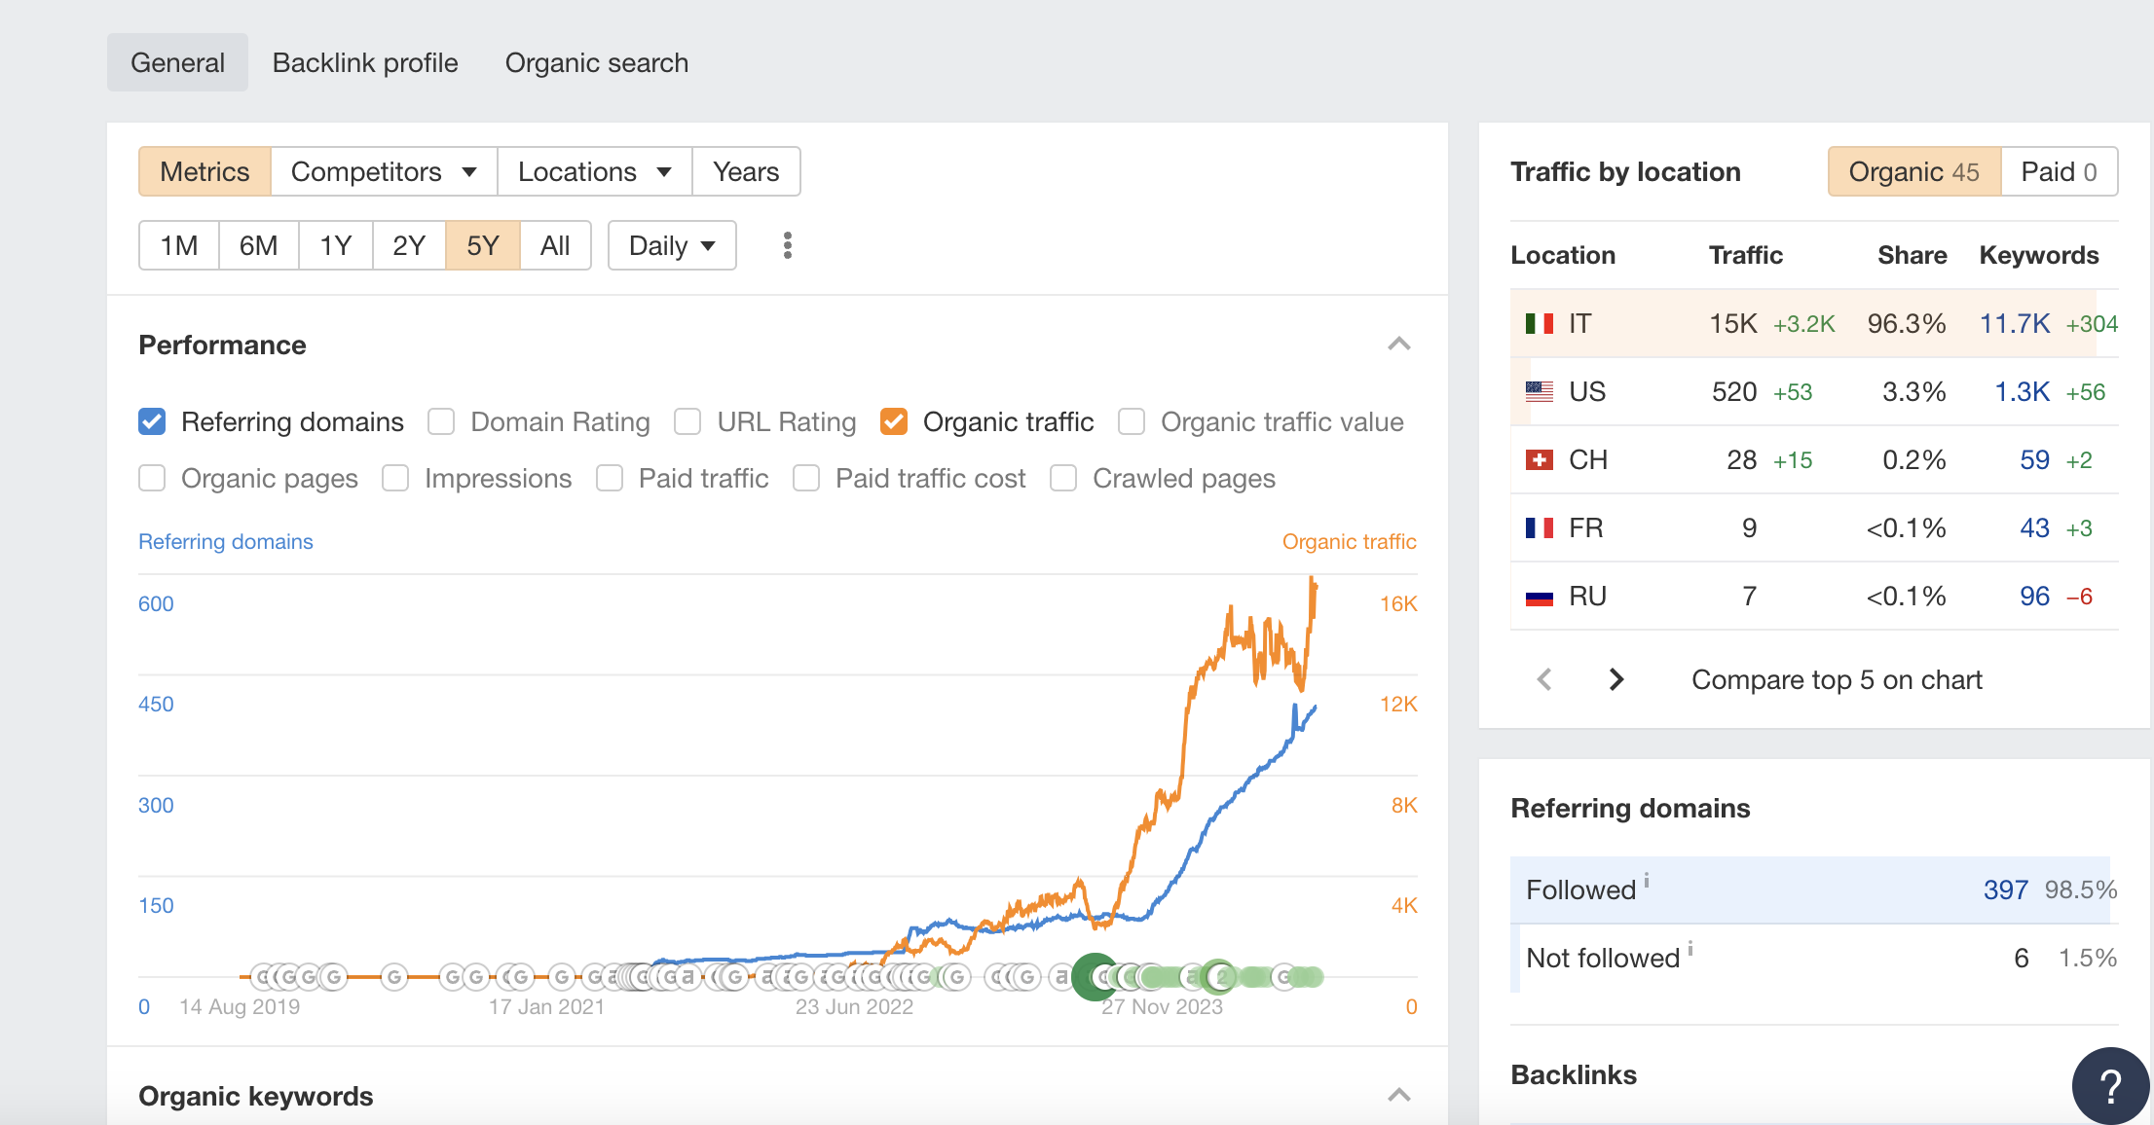Select the Years view tab
Screen dimensions: 2154x1125
(746, 171)
